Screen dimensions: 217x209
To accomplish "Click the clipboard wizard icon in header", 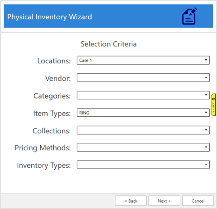I will click(189, 16).
